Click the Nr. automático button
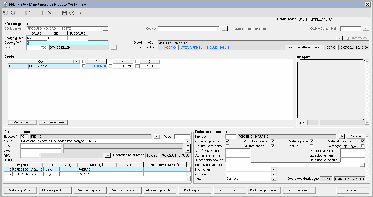The width and height of the screenshot is (373, 197). [x=357, y=38]
